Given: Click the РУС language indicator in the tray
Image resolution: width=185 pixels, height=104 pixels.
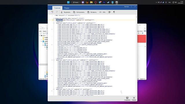Looking at the screenshot, I should click(170, 2).
